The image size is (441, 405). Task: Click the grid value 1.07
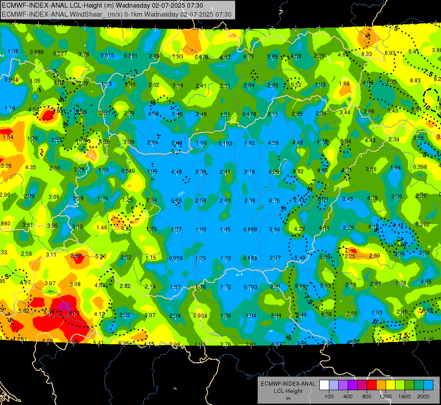pyautogui.click(x=176, y=229)
